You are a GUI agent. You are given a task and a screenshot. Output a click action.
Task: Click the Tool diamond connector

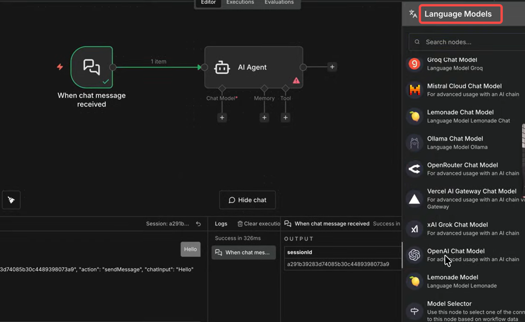[285, 88]
